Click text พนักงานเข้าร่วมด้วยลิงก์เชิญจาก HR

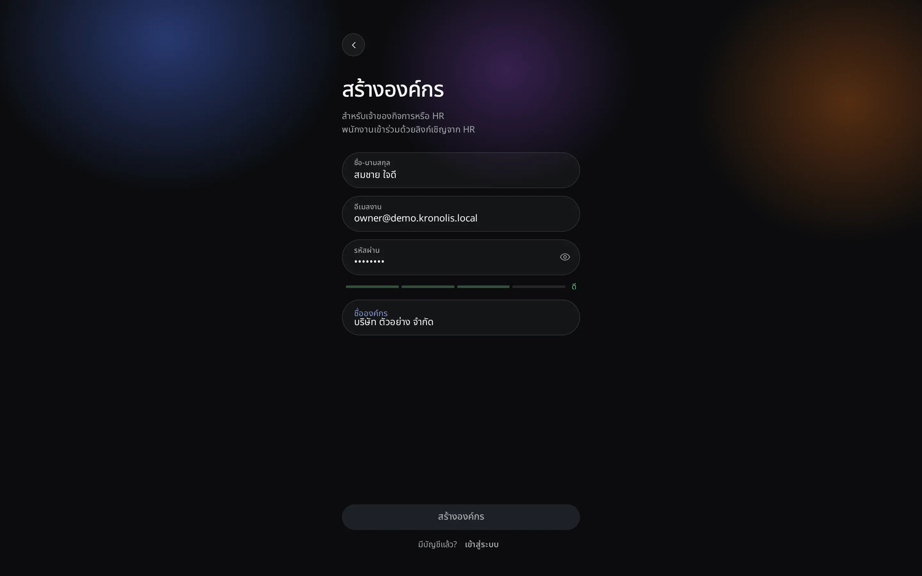(408, 130)
